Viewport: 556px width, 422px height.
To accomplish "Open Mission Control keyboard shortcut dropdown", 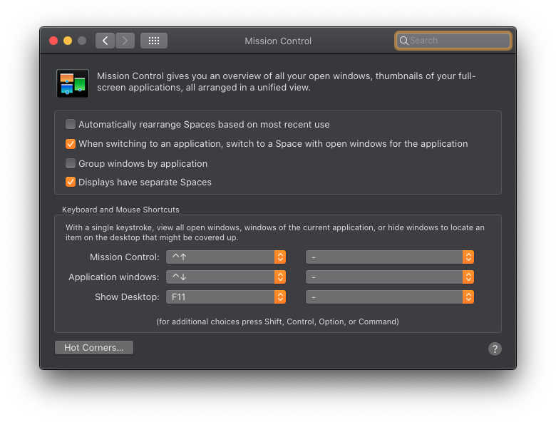I will point(226,257).
